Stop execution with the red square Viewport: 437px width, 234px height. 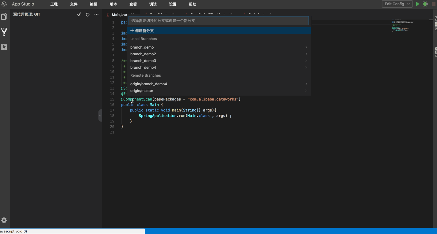434,4
